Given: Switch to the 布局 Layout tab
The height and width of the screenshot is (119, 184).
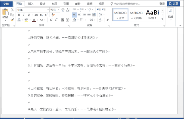Looking at the screenshot, I should coord(54,4).
